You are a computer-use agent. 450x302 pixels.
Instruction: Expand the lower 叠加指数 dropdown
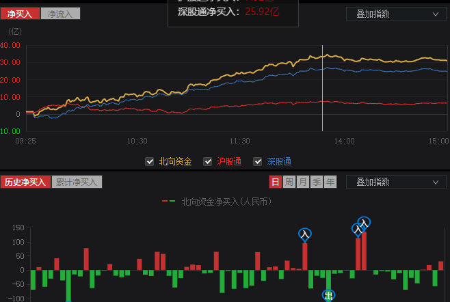click(396, 182)
